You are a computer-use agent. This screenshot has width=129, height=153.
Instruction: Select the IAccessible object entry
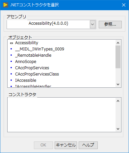[26, 80]
